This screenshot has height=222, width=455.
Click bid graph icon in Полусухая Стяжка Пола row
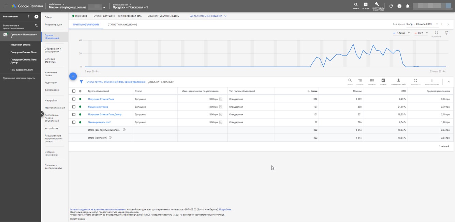tap(221, 99)
